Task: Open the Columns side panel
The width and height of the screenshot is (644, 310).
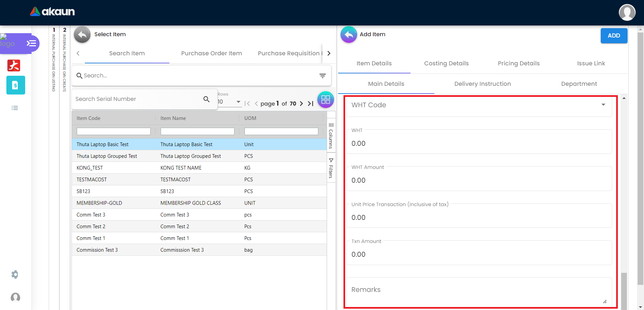Action: tap(331, 136)
